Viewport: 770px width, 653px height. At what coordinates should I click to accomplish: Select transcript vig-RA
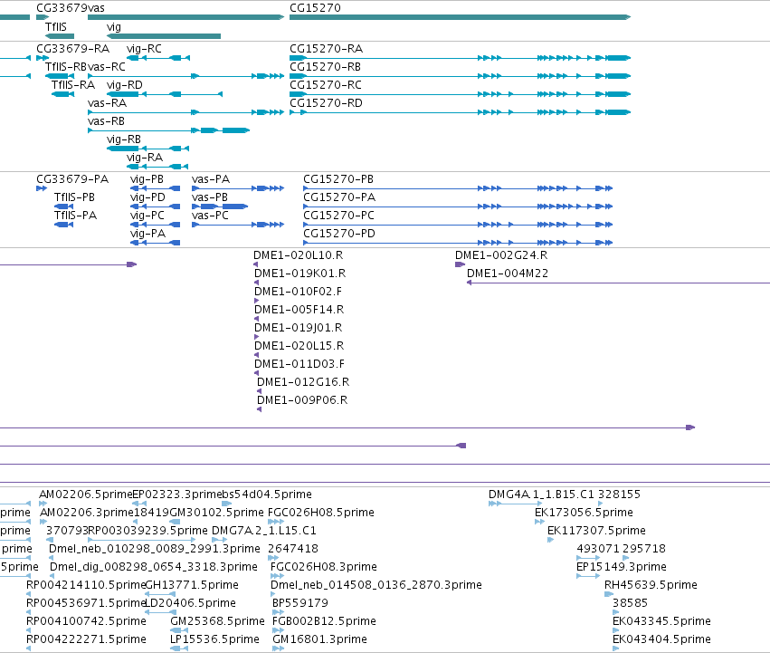pyautogui.click(x=145, y=158)
